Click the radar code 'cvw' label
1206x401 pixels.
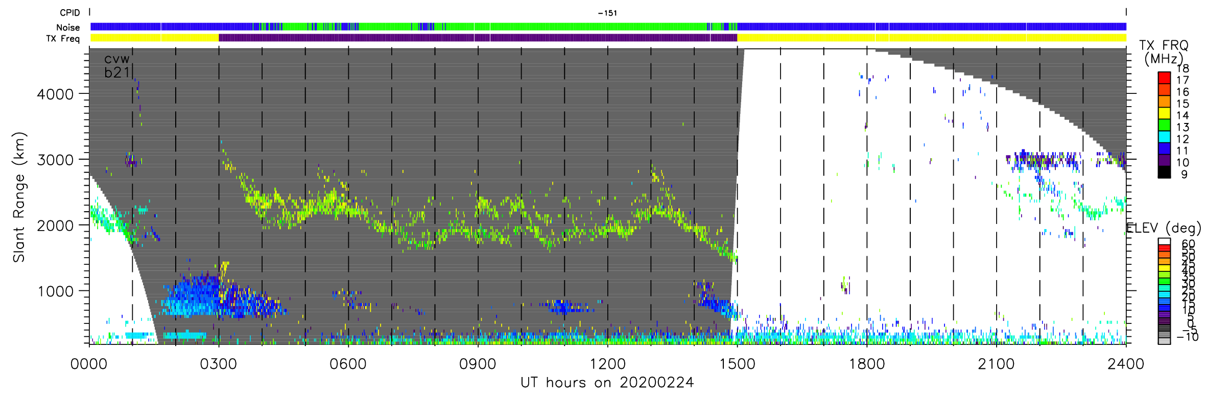[x=117, y=59]
